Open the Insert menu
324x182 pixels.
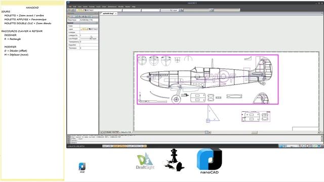pyautogui.click(x=85, y=7)
